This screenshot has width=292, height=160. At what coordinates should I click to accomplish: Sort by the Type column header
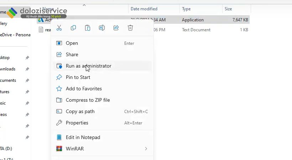click(186, 9)
